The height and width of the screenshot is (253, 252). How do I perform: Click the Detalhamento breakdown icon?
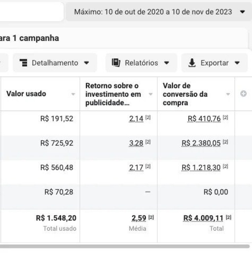tap(24, 63)
